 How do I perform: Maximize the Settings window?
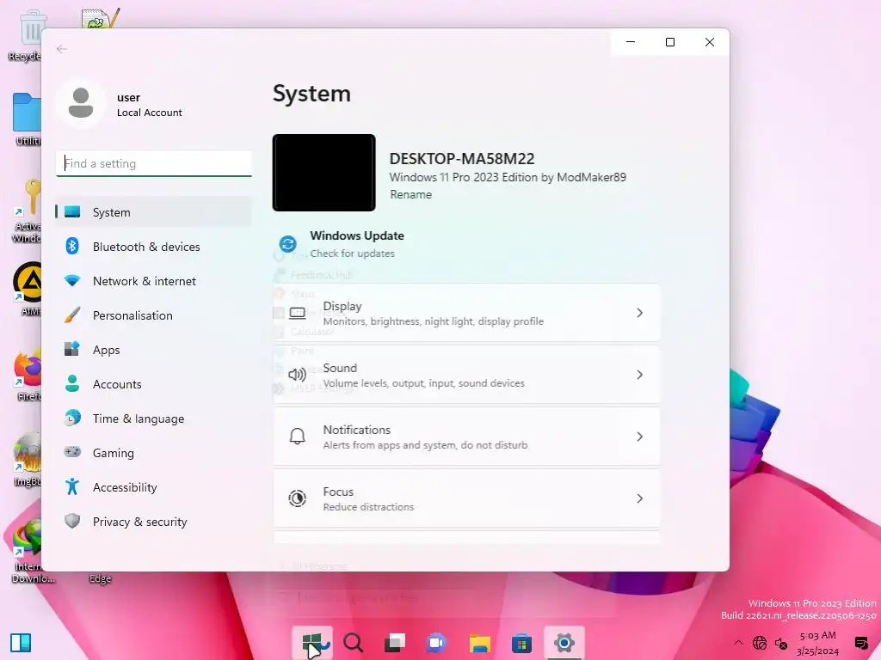click(669, 42)
